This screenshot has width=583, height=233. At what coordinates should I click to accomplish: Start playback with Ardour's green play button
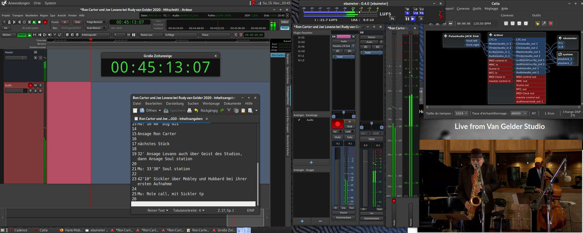point(34,22)
